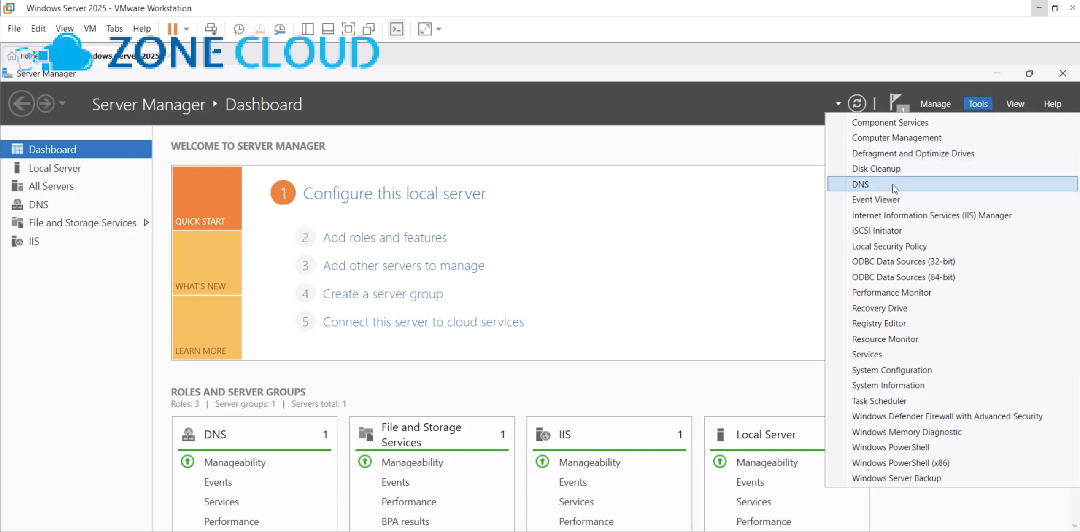Image resolution: width=1080 pixels, height=532 pixels.
Task: Open the Manage menu
Action: tap(935, 104)
